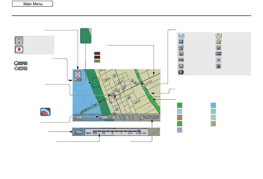This screenshot has width=263, height=179.
Task: Click the golf flag icon on the map
Action: (x=144, y=85)
